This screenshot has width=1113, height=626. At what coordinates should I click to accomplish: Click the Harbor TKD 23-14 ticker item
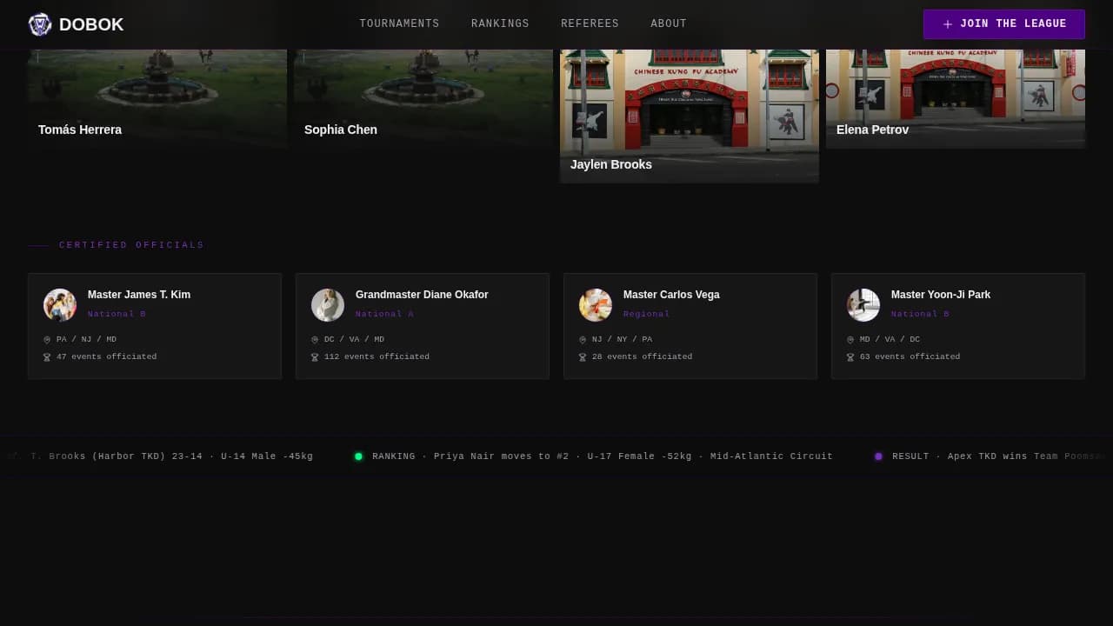160,456
